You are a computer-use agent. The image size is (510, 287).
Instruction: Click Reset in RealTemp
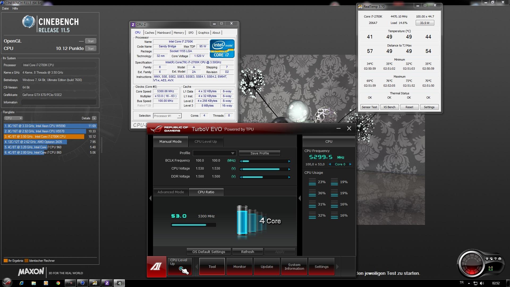(409, 107)
